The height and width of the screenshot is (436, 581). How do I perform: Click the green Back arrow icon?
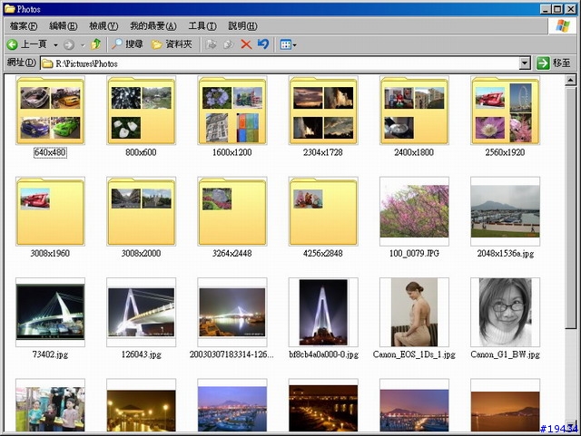tap(12, 44)
